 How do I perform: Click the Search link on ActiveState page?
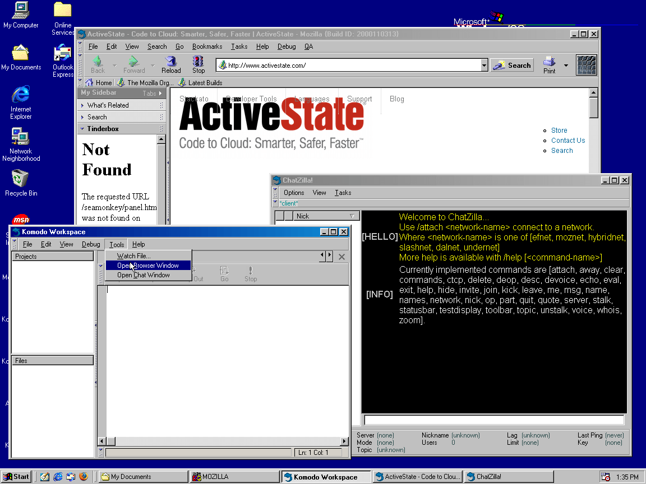[562, 151]
